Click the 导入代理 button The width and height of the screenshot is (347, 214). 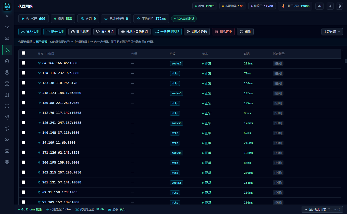[x=30, y=32]
